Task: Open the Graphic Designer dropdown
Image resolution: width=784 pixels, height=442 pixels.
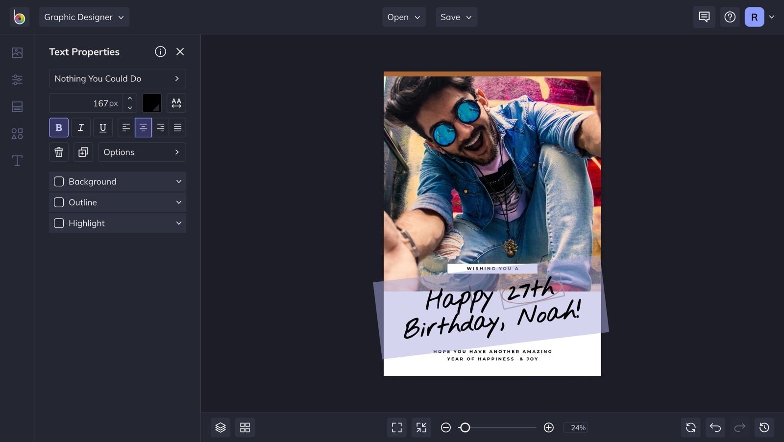Action: [x=84, y=17]
